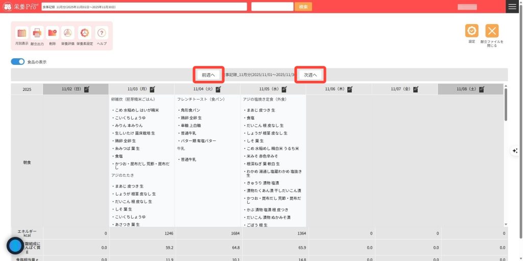Click the 削除 delete icon

coord(53,33)
